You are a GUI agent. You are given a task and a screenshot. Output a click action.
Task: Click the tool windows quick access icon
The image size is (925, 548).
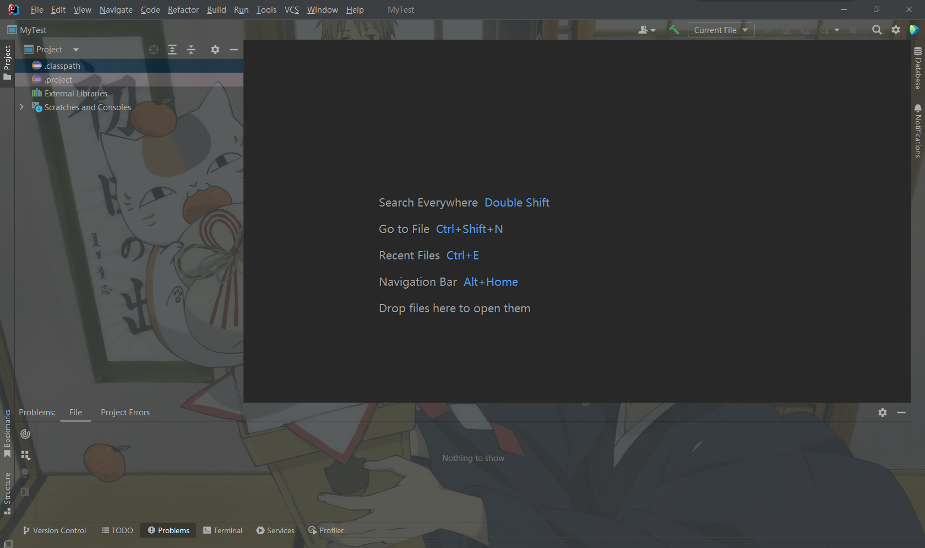click(8, 544)
